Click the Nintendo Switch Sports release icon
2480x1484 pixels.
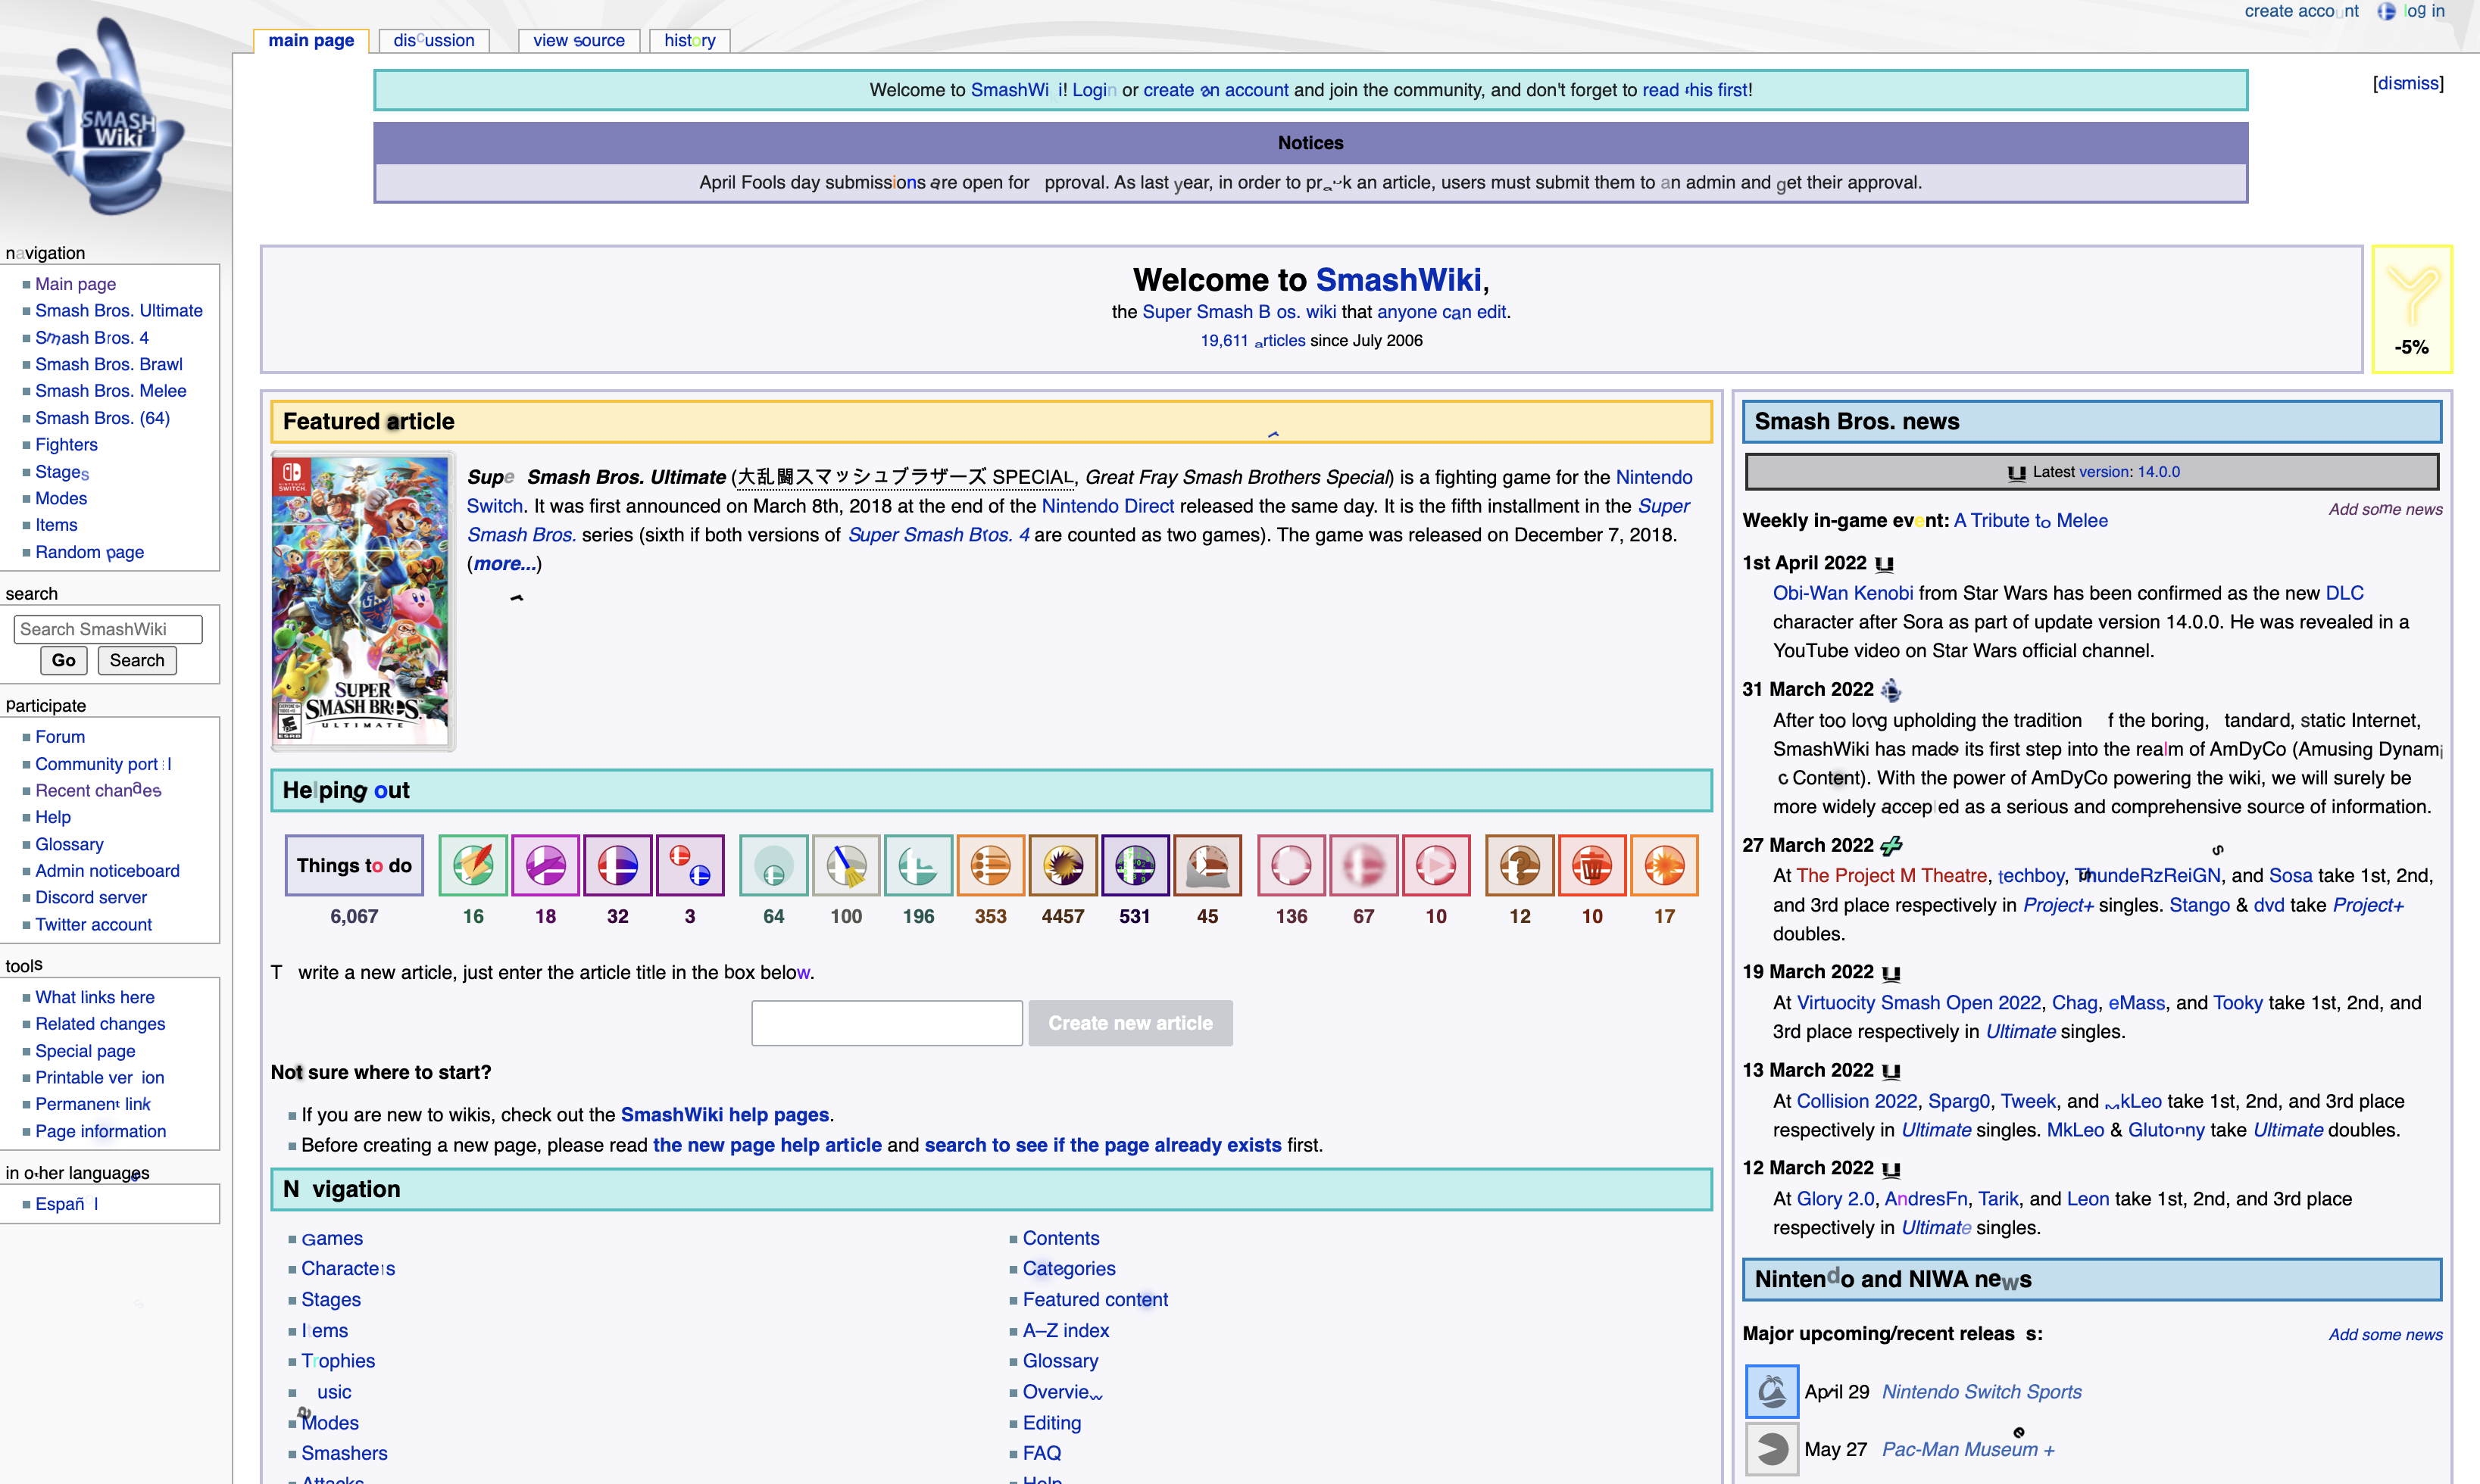point(1771,1391)
